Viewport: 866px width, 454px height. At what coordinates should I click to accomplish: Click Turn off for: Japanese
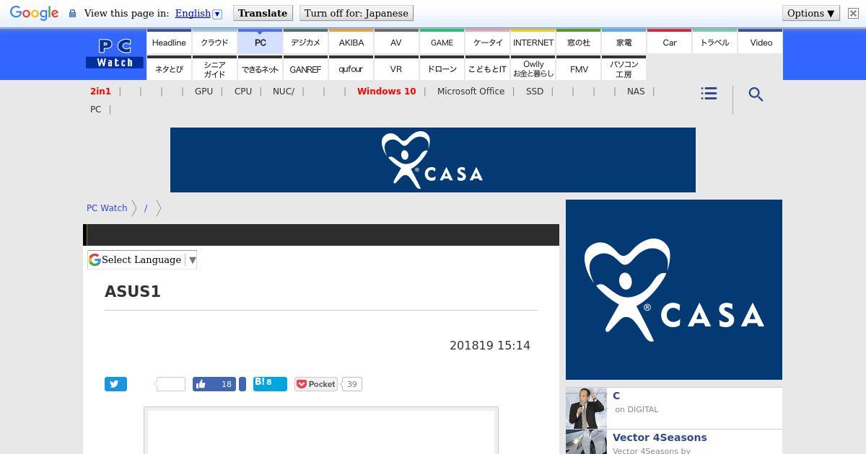(357, 13)
